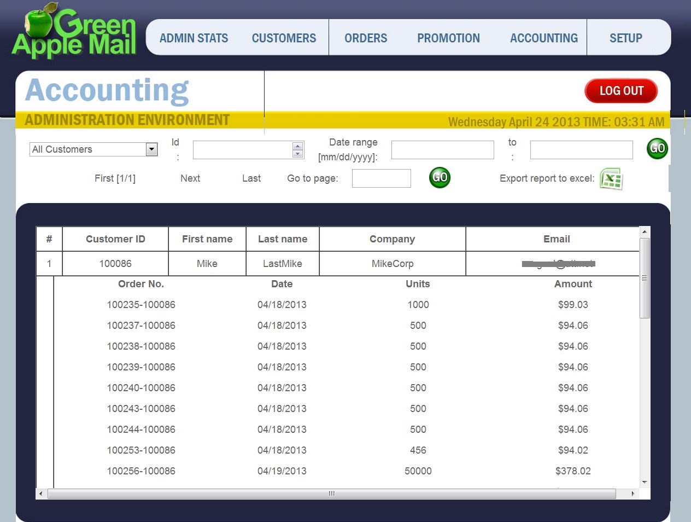691x522 pixels.
Task: Open the All Customers dropdown
Action: pos(93,149)
